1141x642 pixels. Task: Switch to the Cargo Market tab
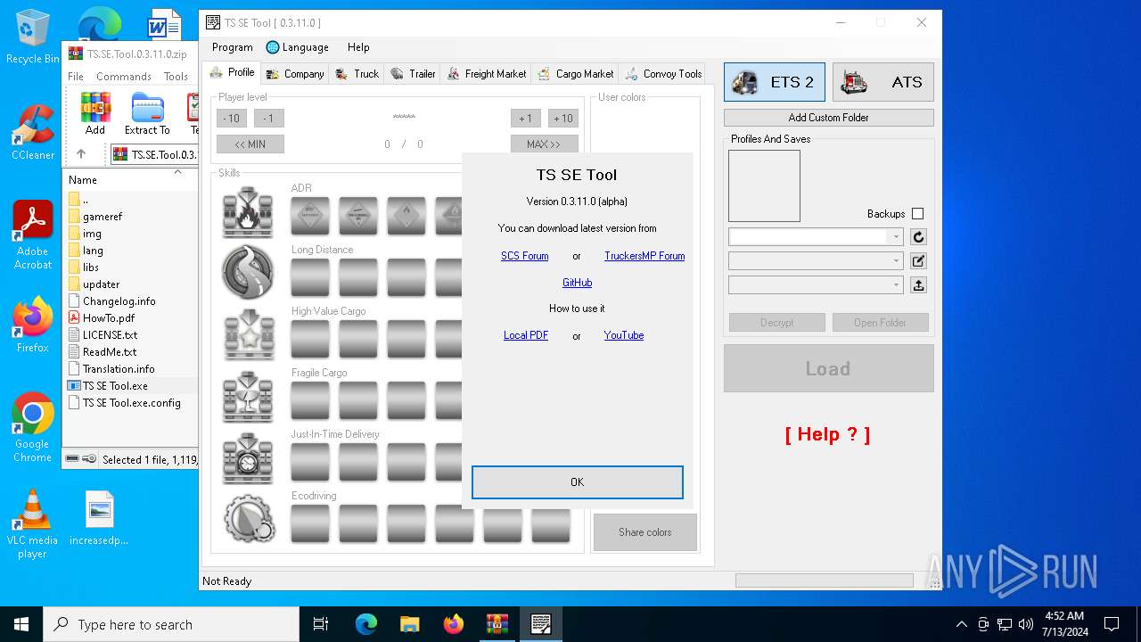pos(575,74)
